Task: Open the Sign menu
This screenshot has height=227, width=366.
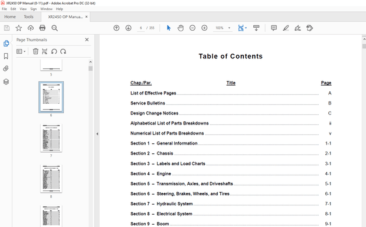Action: (34, 9)
